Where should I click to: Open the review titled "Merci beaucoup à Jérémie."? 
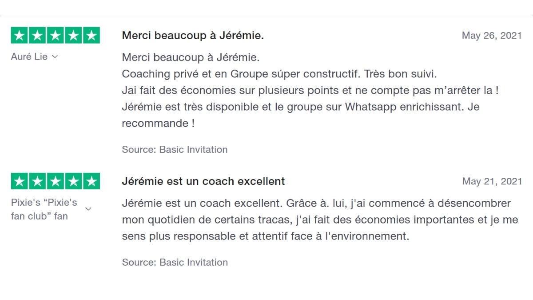click(193, 36)
